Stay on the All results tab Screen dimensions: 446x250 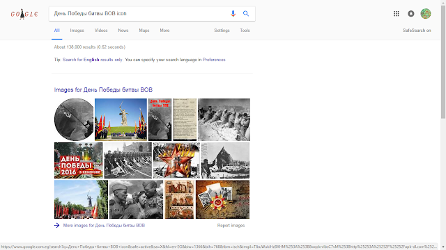[57, 31]
